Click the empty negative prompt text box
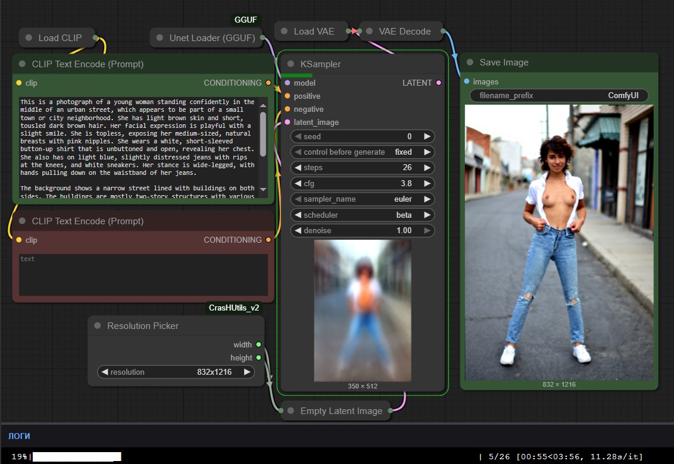Image resolution: width=674 pixels, height=464 pixels. point(143,275)
